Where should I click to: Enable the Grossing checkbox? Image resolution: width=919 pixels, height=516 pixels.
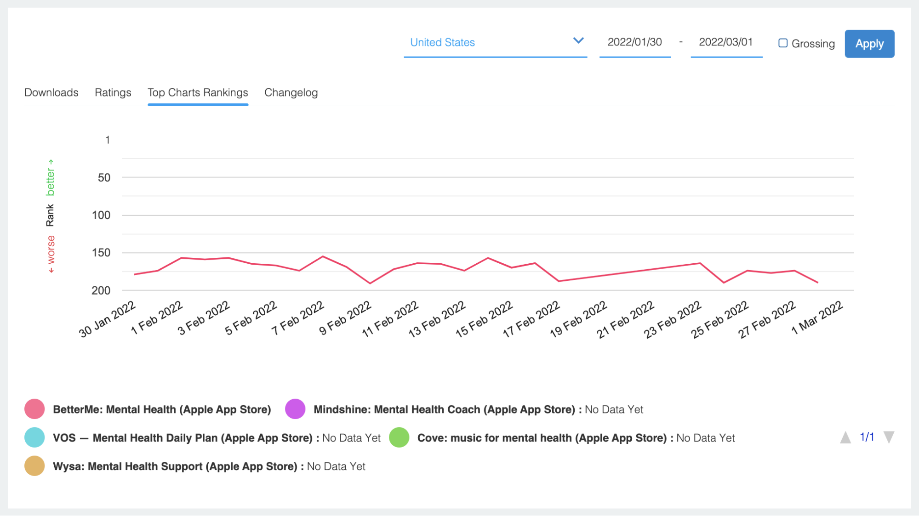pos(782,43)
